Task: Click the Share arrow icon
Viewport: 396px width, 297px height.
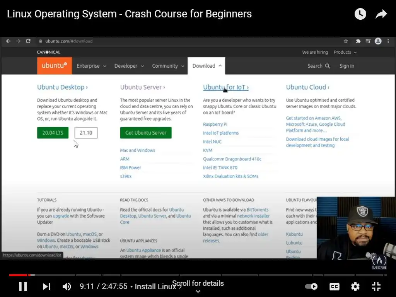Action: point(381,14)
